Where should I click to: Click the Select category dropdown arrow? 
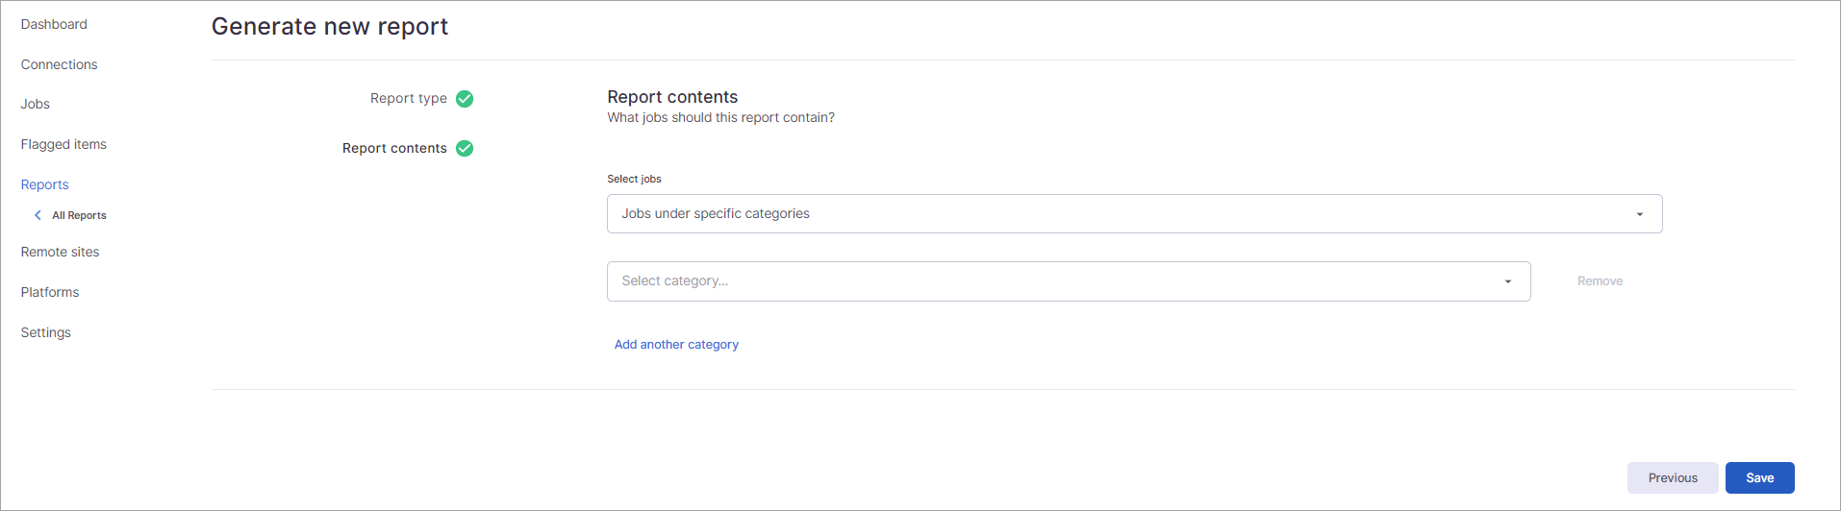(1507, 281)
